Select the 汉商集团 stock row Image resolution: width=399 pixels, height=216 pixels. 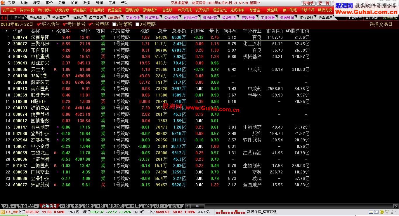(x=155, y=37)
